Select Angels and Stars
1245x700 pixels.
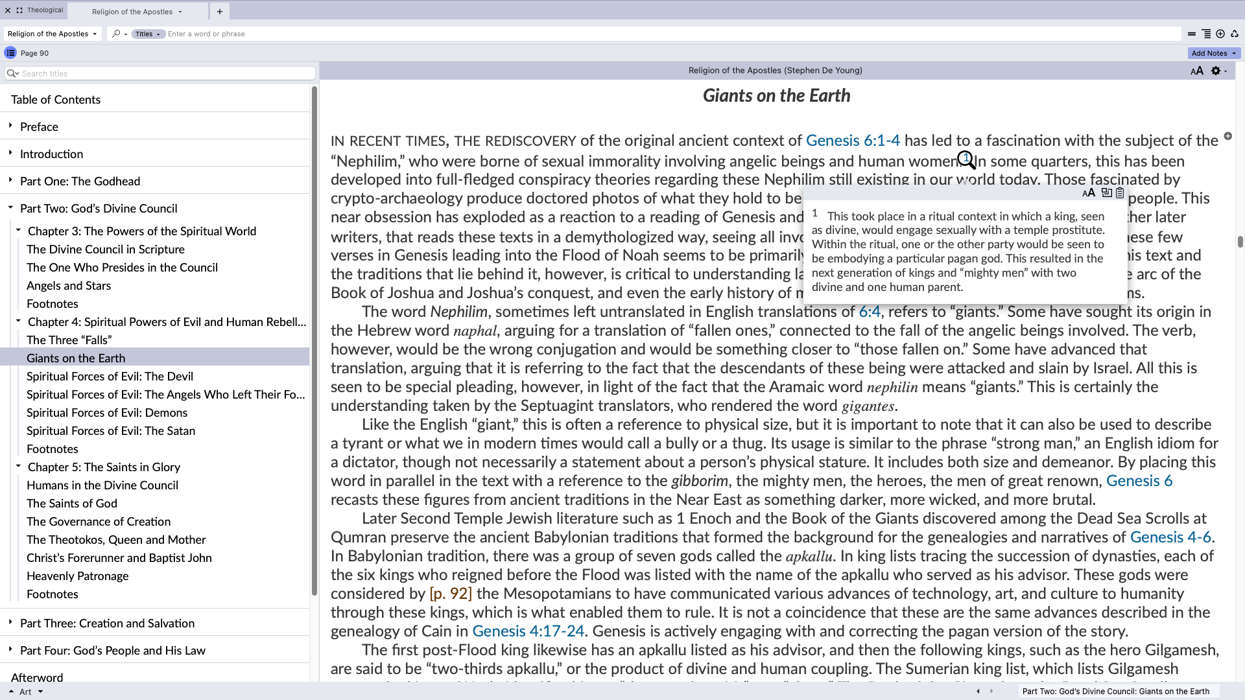click(69, 286)
